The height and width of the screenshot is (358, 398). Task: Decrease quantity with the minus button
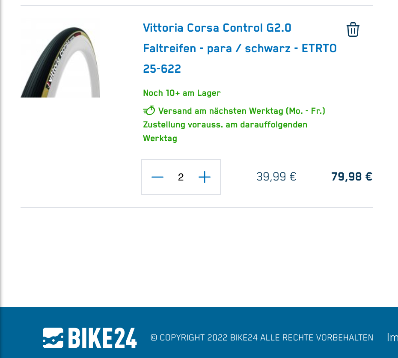[x=157, y=177]
